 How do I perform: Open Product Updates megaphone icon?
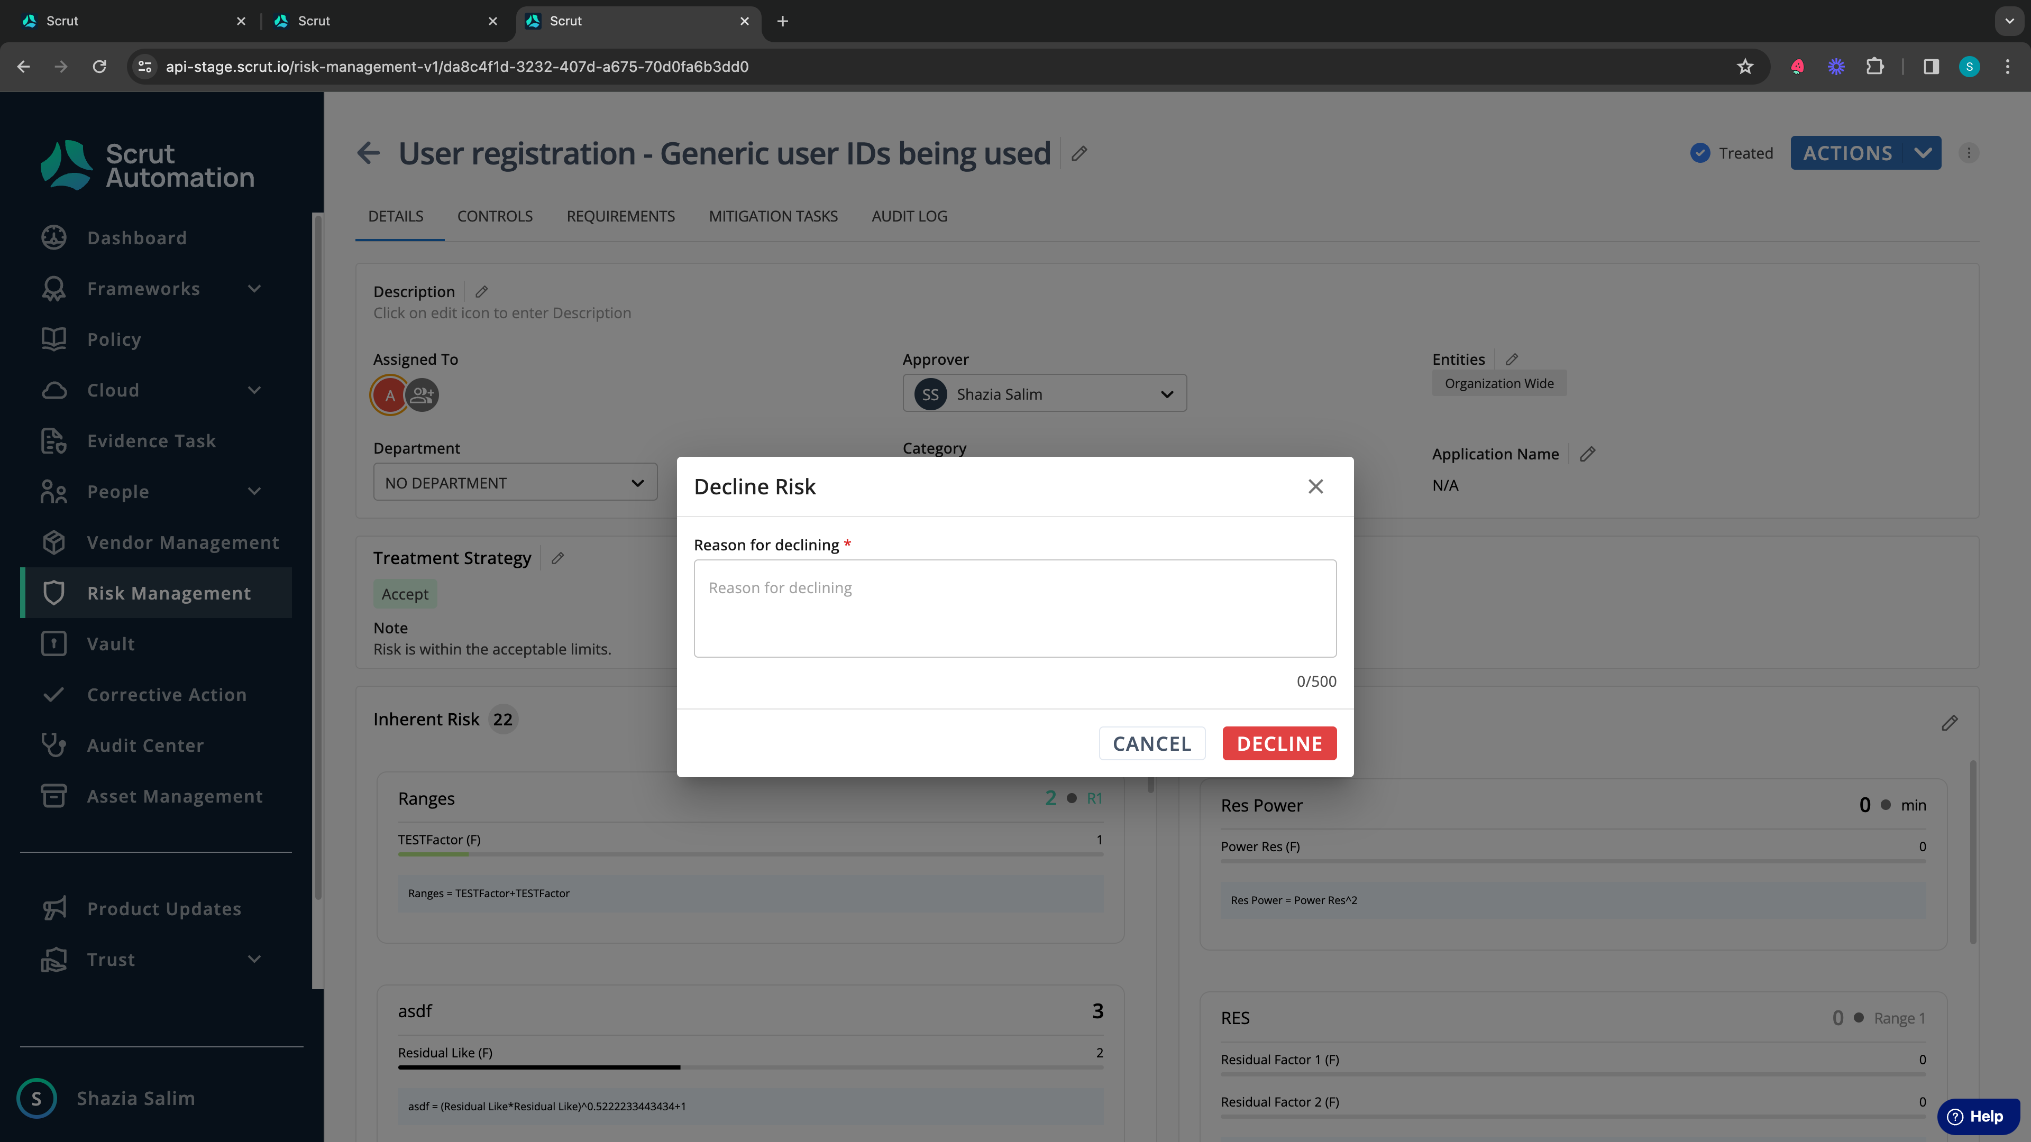click(53, 908)
